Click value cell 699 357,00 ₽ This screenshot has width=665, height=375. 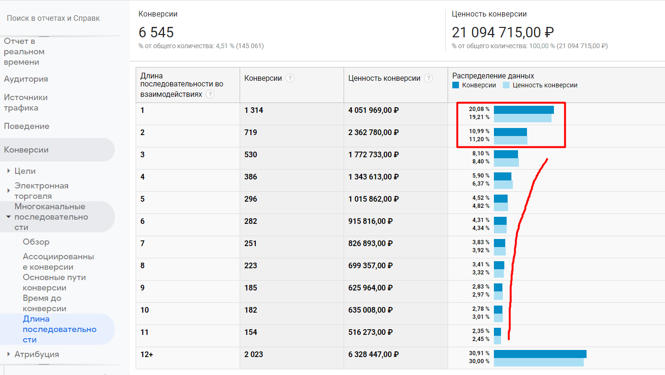pyautogui.click(x=371, y=265)
